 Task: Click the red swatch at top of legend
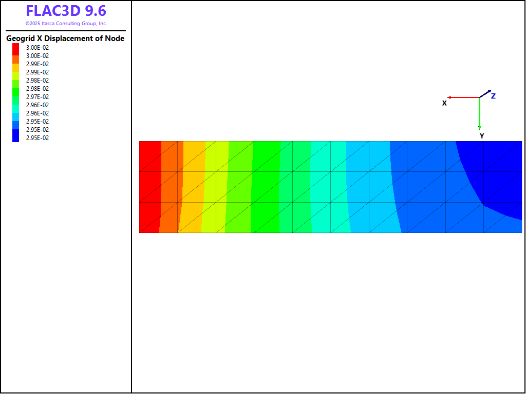tap(16, 48)
